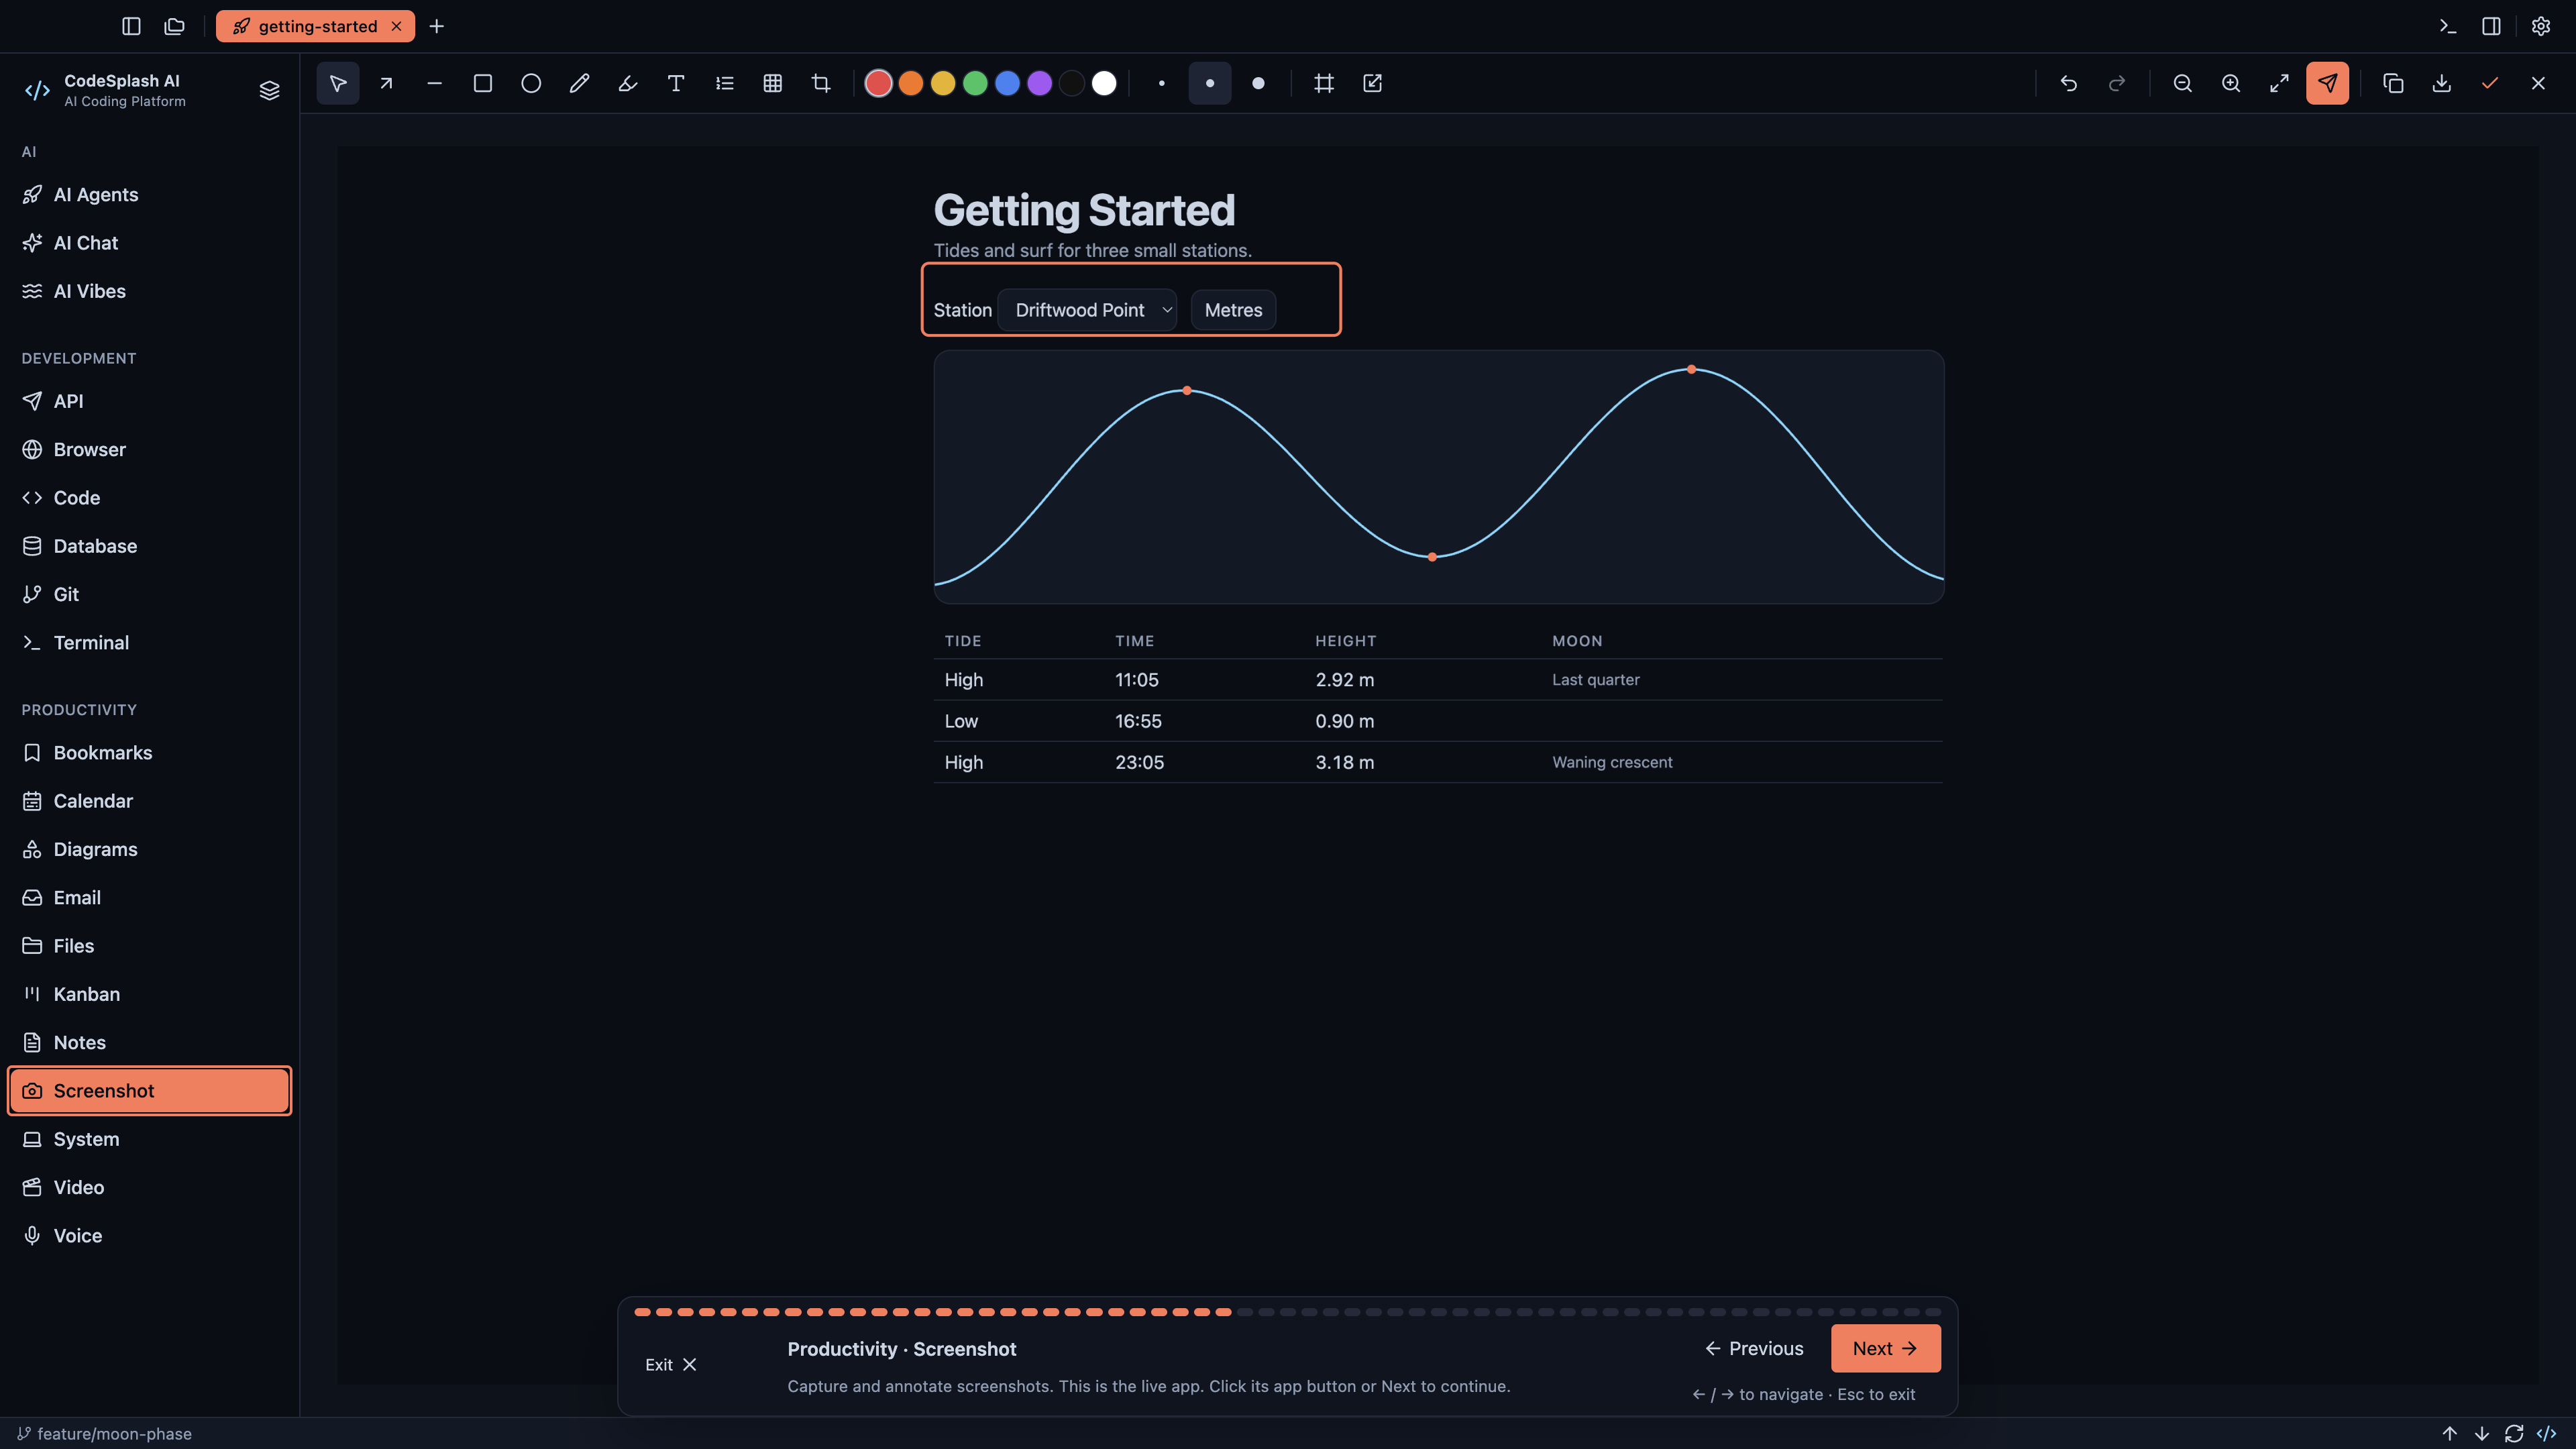Image resolution: width=2576 pixels, height=1449 pixels.
Task: Zoom out the screenshot canvas
Action: 2183,83
